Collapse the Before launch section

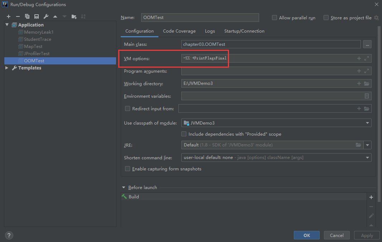tap(124, 188)
